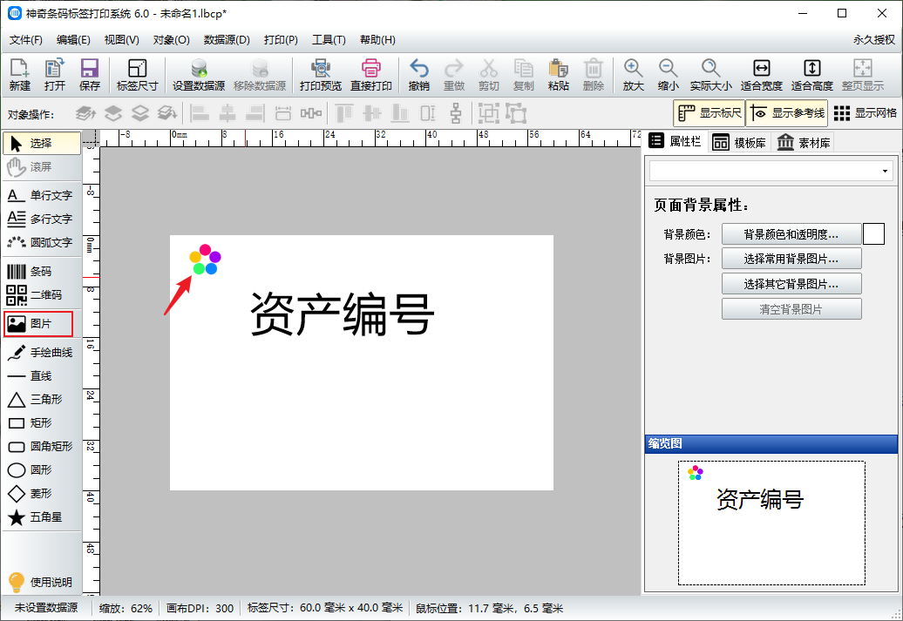Toggle 显示标尺 ruler display

[x=709, y=113]
